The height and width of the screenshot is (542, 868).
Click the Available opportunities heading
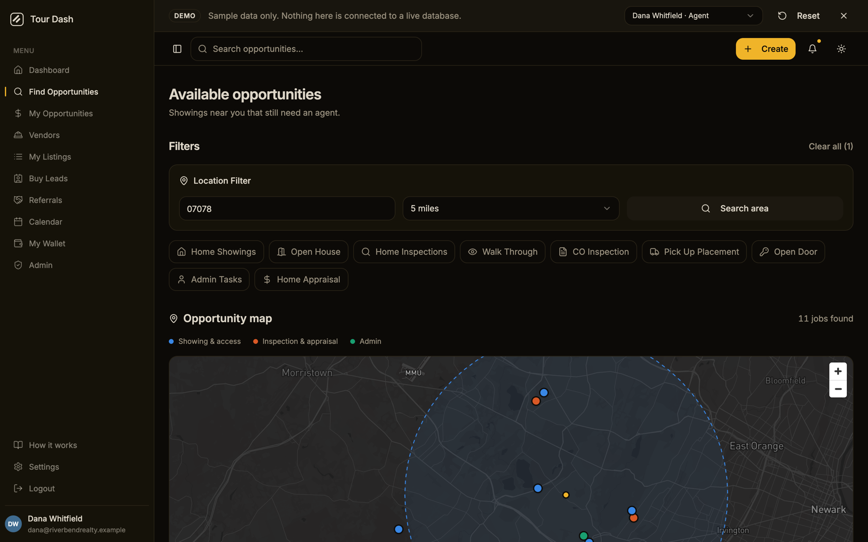point(245,94)
